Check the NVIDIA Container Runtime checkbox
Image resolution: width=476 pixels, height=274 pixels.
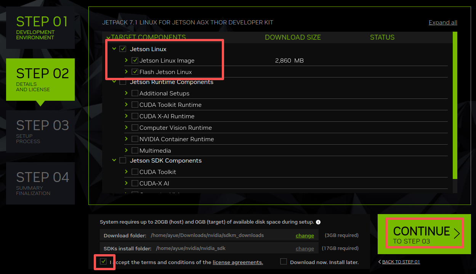(x=135, y=139)
